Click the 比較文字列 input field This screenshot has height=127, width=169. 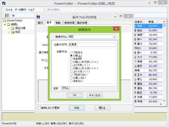pyautogui.click(x=92, y=45)
